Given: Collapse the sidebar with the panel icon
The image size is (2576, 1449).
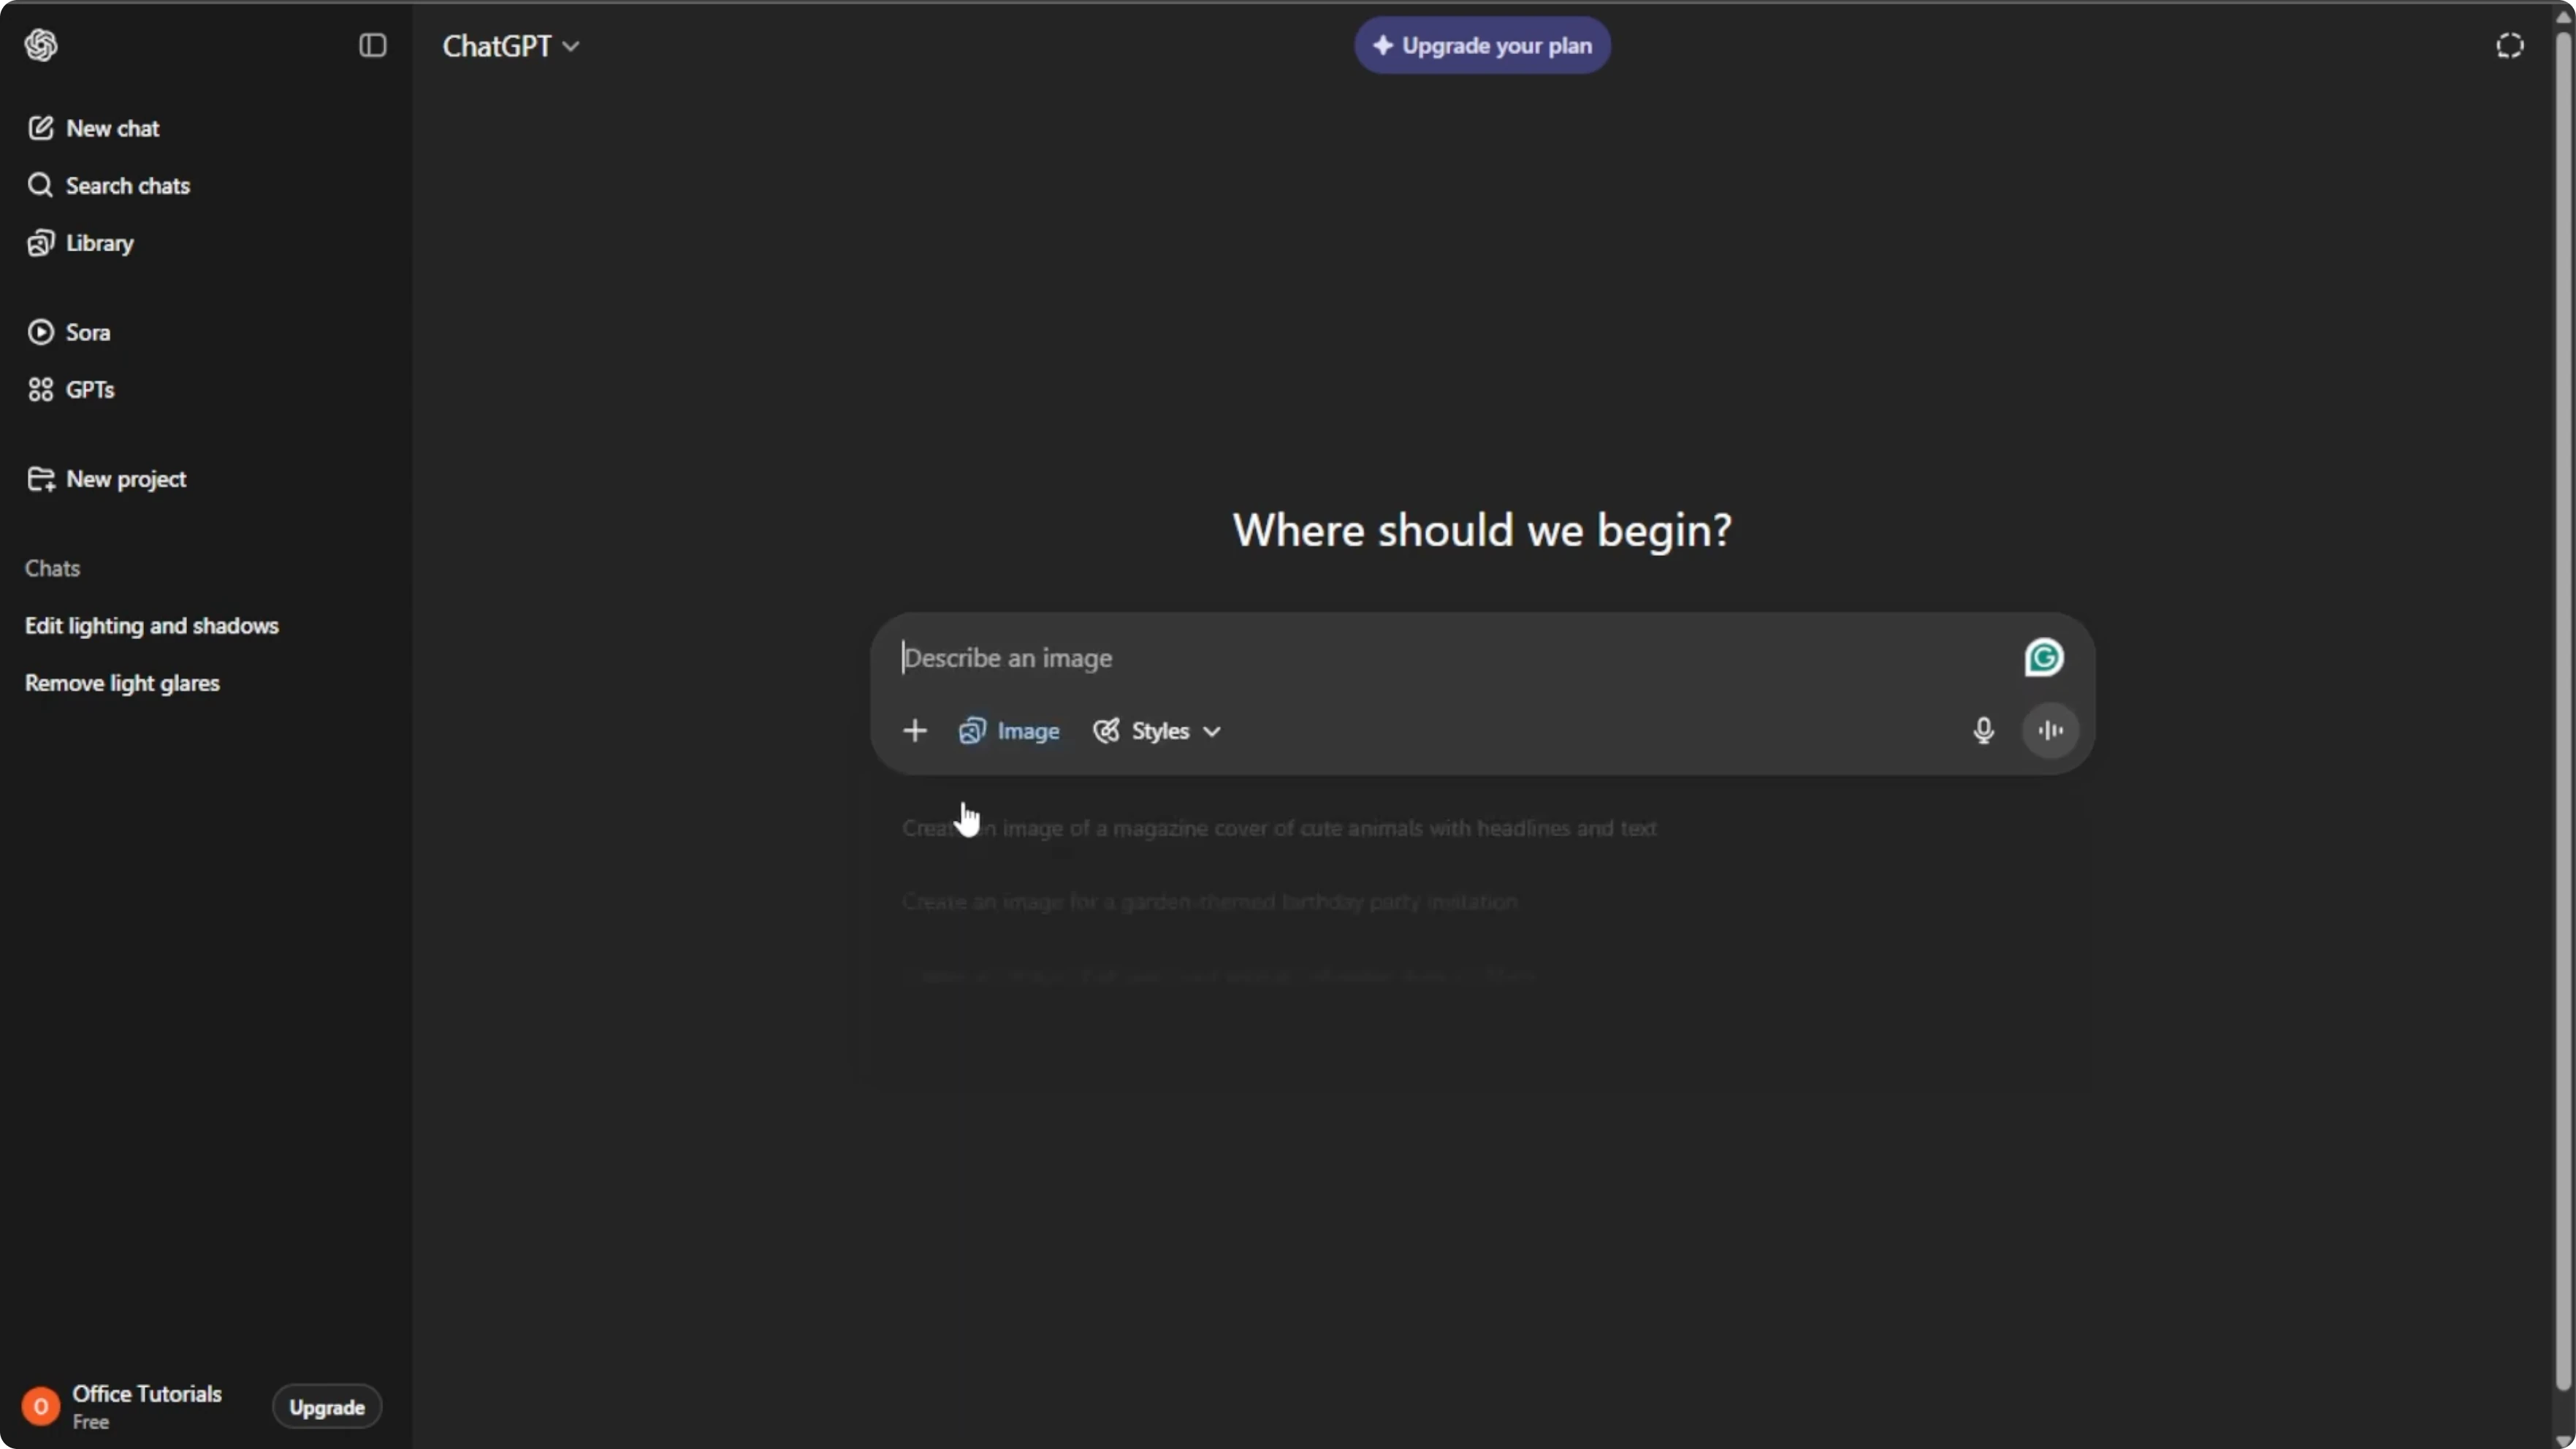Looking at the screenshot, I should (x=373, y=45).
